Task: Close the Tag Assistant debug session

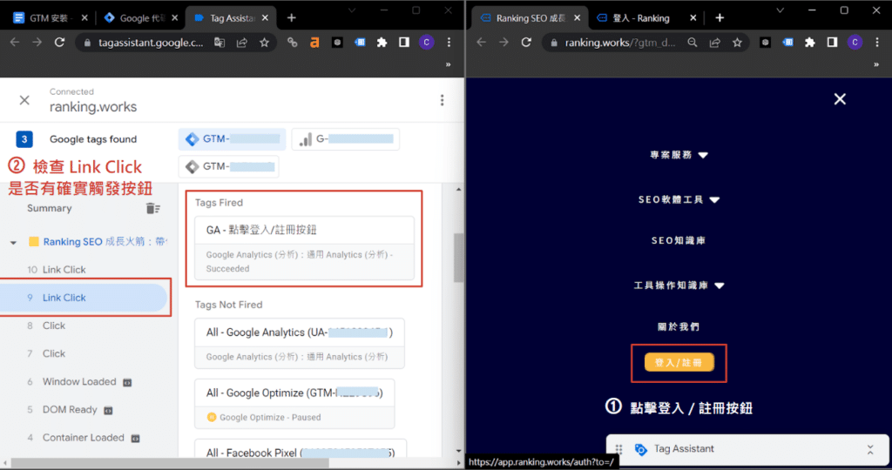Action: pyautogui.click(x=24, y=100)
